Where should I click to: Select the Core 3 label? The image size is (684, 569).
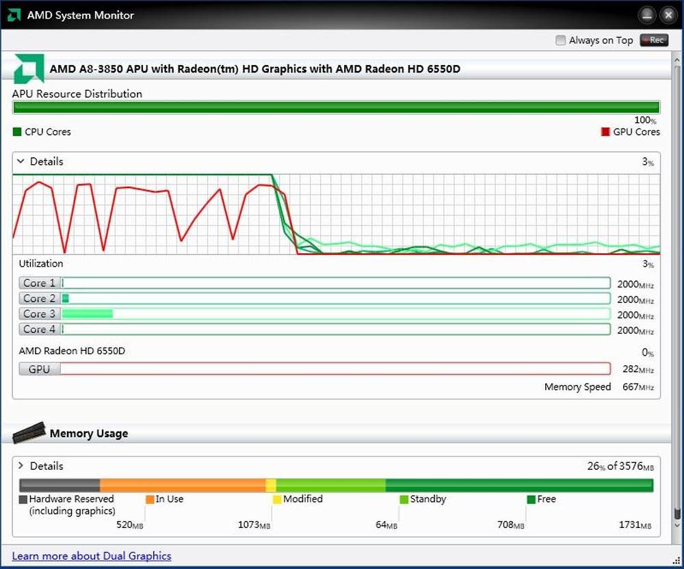pyautogui.click(x=40, y=314)
